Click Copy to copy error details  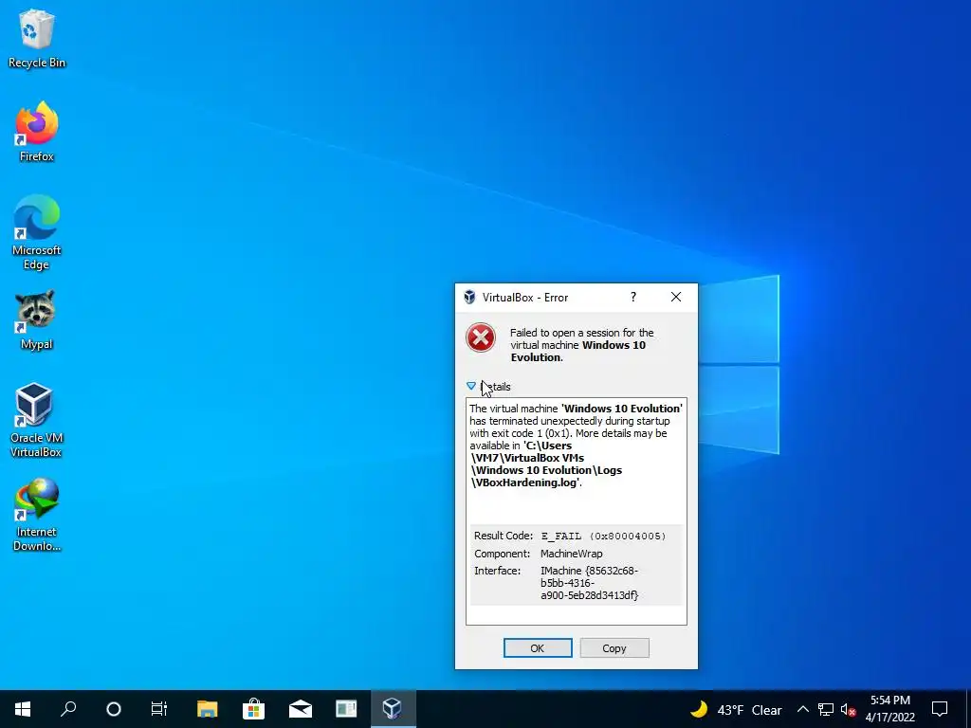point(614,648)
